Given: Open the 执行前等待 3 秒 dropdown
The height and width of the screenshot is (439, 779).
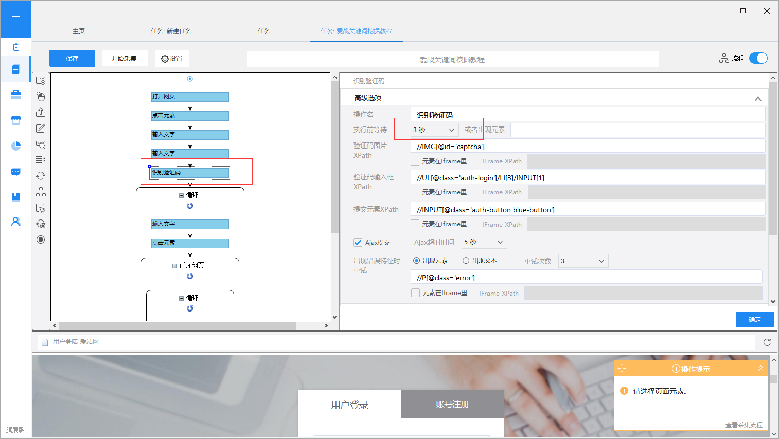Looking at the screenshot, I should [x=434, y=130].
